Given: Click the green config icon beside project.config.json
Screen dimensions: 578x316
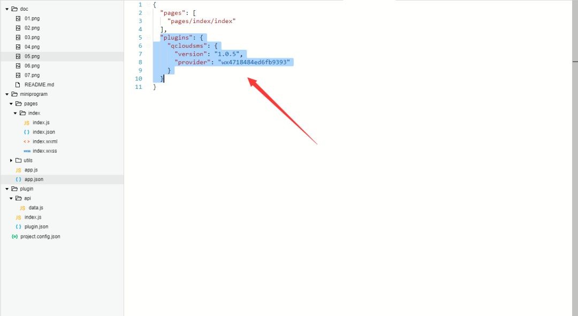Looking at the screenshot, I should pos(15,237).
